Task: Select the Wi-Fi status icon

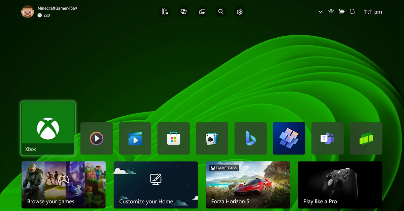Action: (x=331, y=11)
